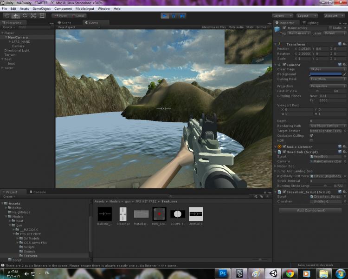Viewport: 348px width, 279px height.
Task: Disable the Occlusion Culling checkbox
Action: [311, 135]
